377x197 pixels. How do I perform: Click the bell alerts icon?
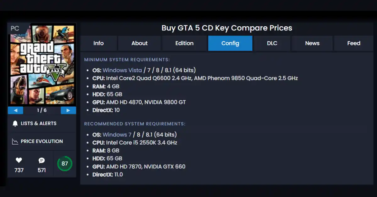[x=15, y=124]
